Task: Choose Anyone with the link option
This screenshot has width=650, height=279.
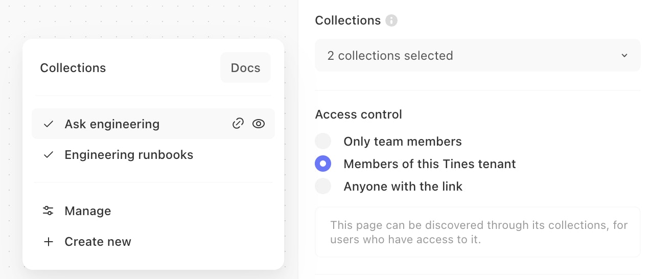Action: 323,187
